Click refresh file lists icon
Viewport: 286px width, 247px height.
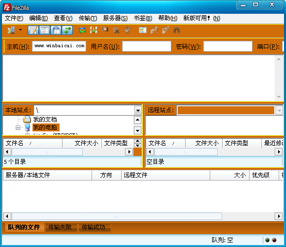[x=82, y=30]
